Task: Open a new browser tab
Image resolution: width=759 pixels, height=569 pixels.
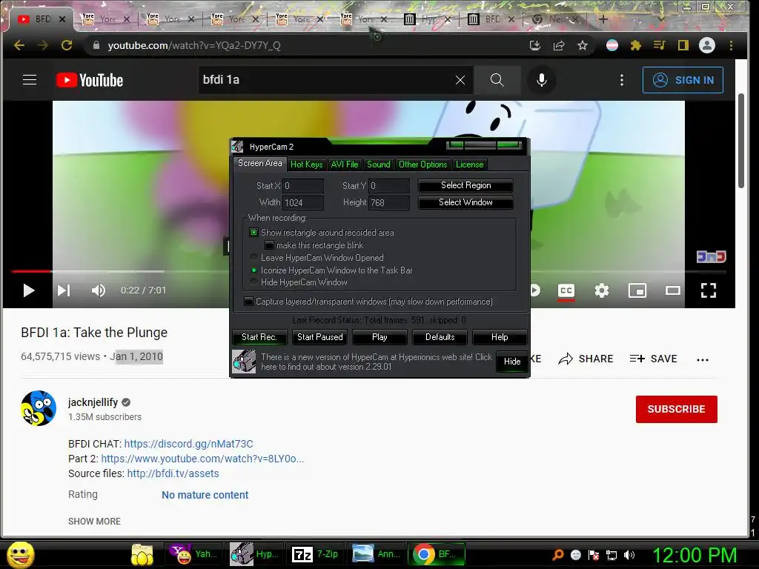Action: (603, 19)
